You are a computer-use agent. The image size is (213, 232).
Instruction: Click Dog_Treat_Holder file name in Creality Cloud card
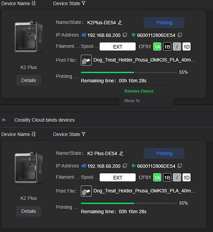tap(144, 191)
